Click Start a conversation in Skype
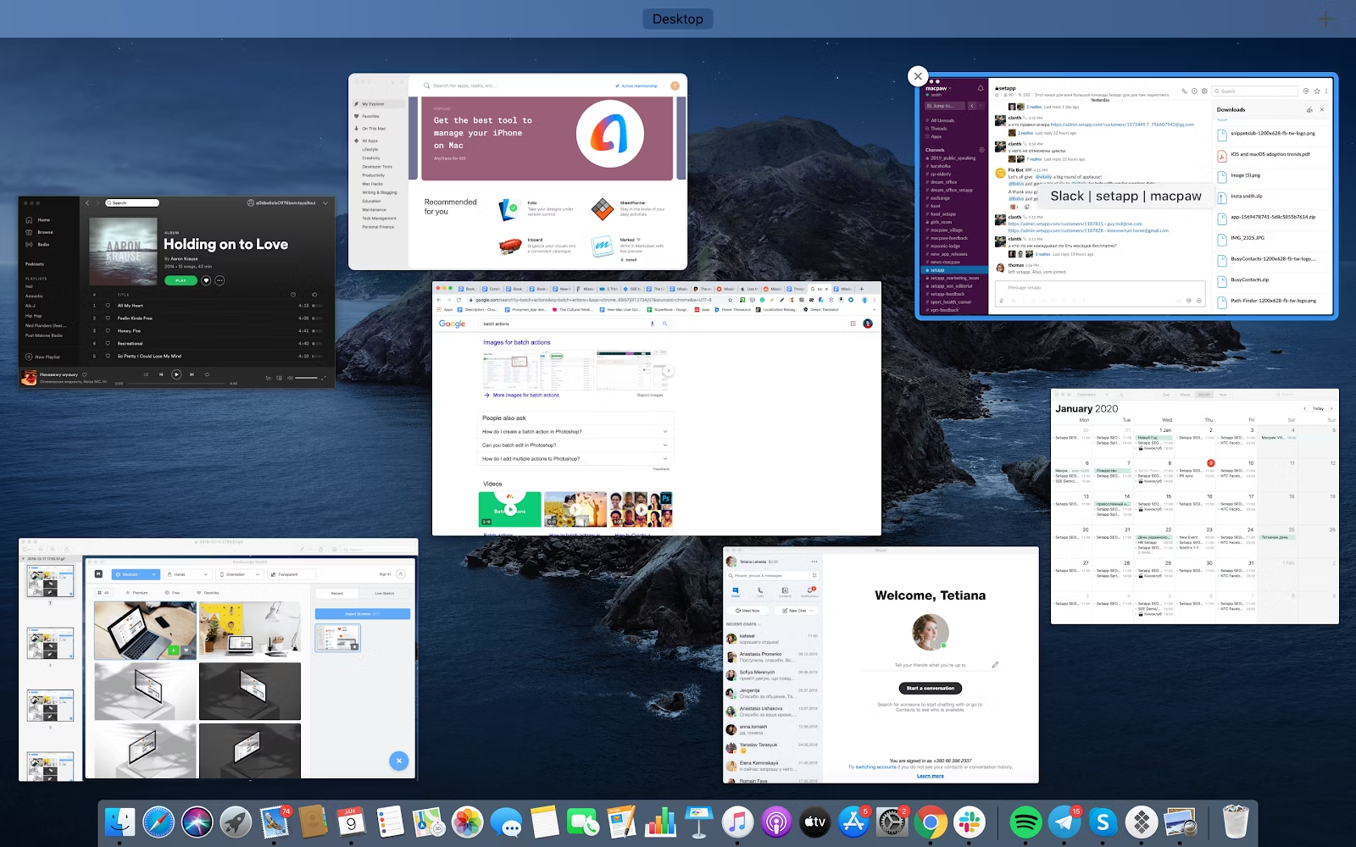This screenshot has width=1356, height=847. (x=930, y=689)
